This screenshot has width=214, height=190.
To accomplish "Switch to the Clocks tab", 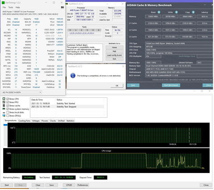I will (x=53, y=121).
